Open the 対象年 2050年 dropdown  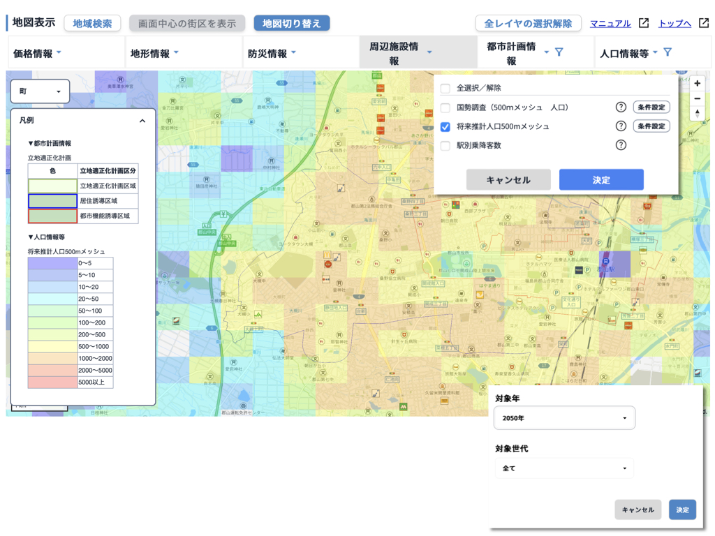(x=564, y=418)
